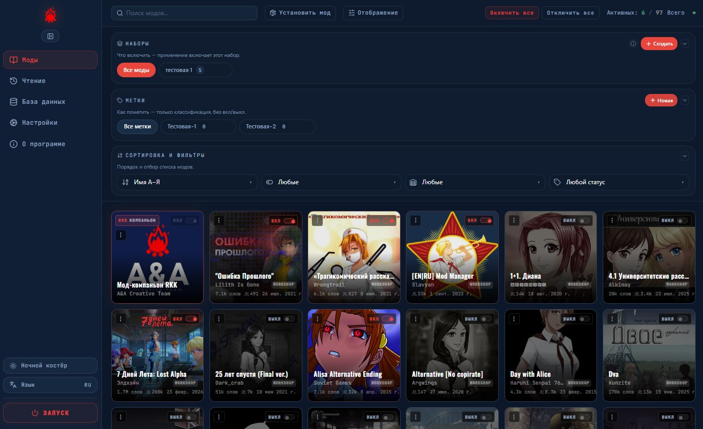Filter by the Тестовая-1 tag
Image resolution: width=703 pixels, height=429 pixels.
[x=198, y=126]
